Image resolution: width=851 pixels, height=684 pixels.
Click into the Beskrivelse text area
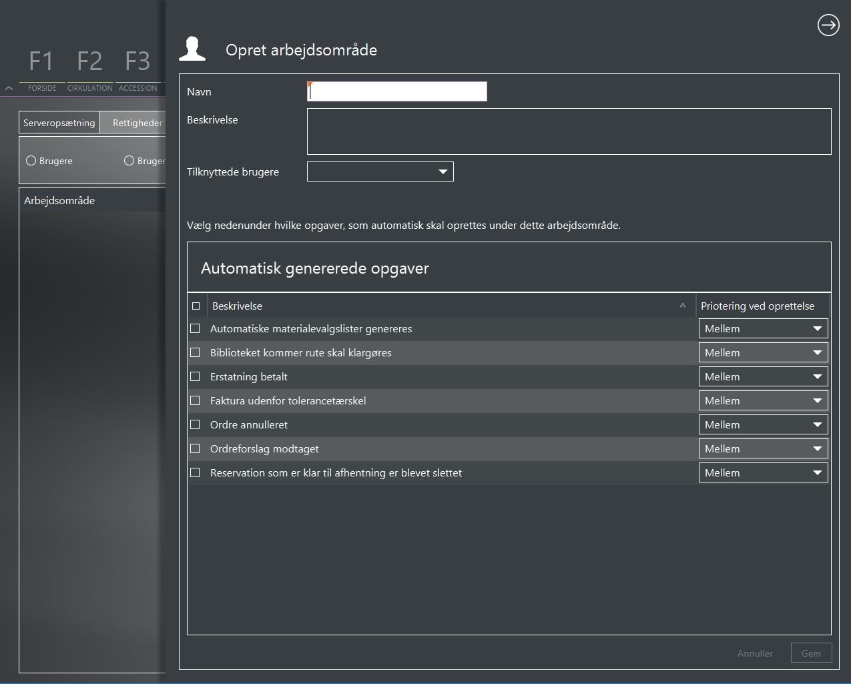[x=569, y=131]
